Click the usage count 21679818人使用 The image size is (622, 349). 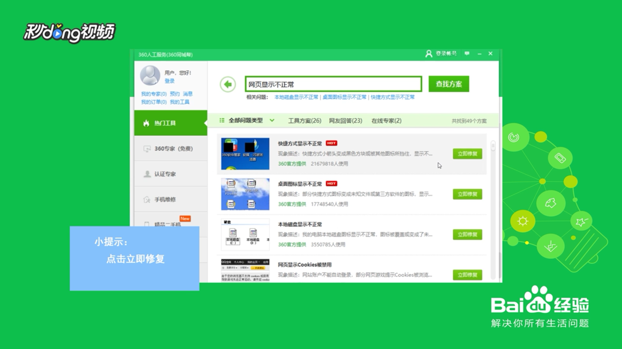pos(329,164)
